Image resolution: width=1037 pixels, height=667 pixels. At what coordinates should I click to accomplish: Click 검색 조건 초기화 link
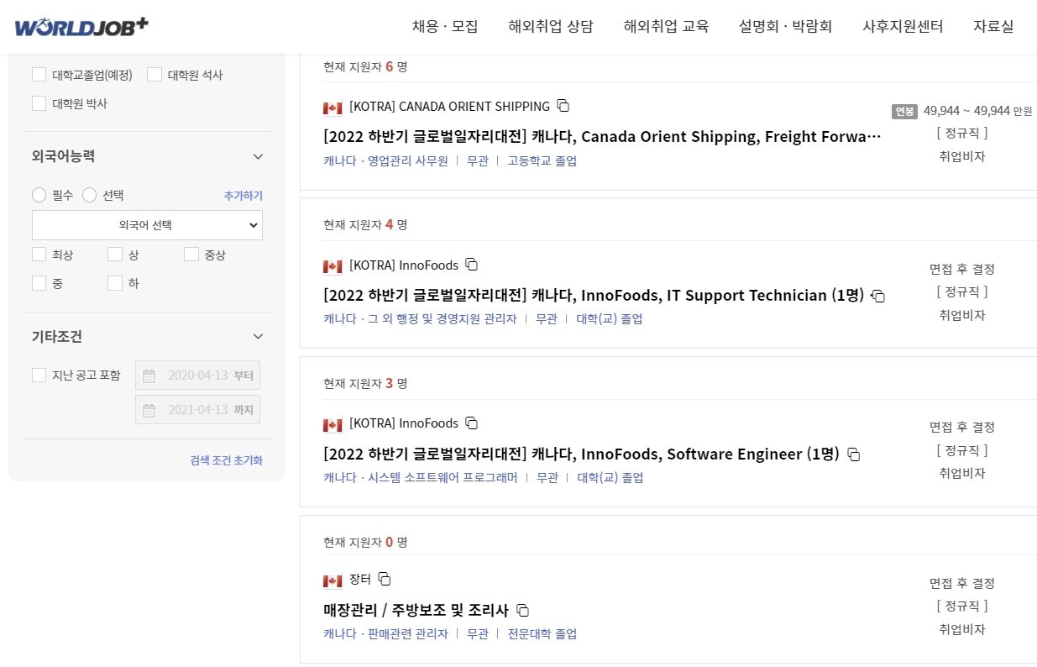click(x=227, y=460)
